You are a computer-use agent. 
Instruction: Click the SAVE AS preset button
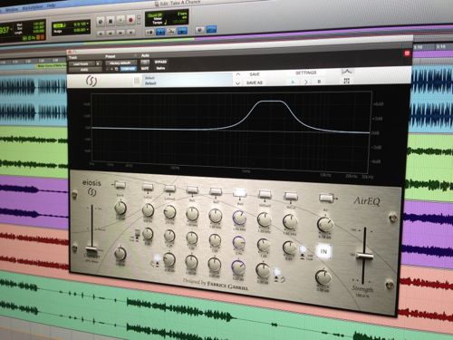click(255, 83)
